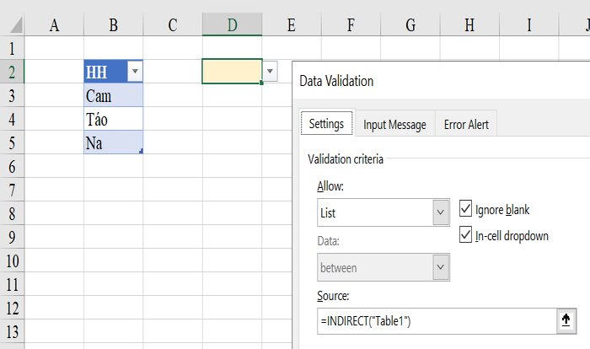
Task: Toggle the In-cell dropdown checkbox
Action: pos(465,235)
